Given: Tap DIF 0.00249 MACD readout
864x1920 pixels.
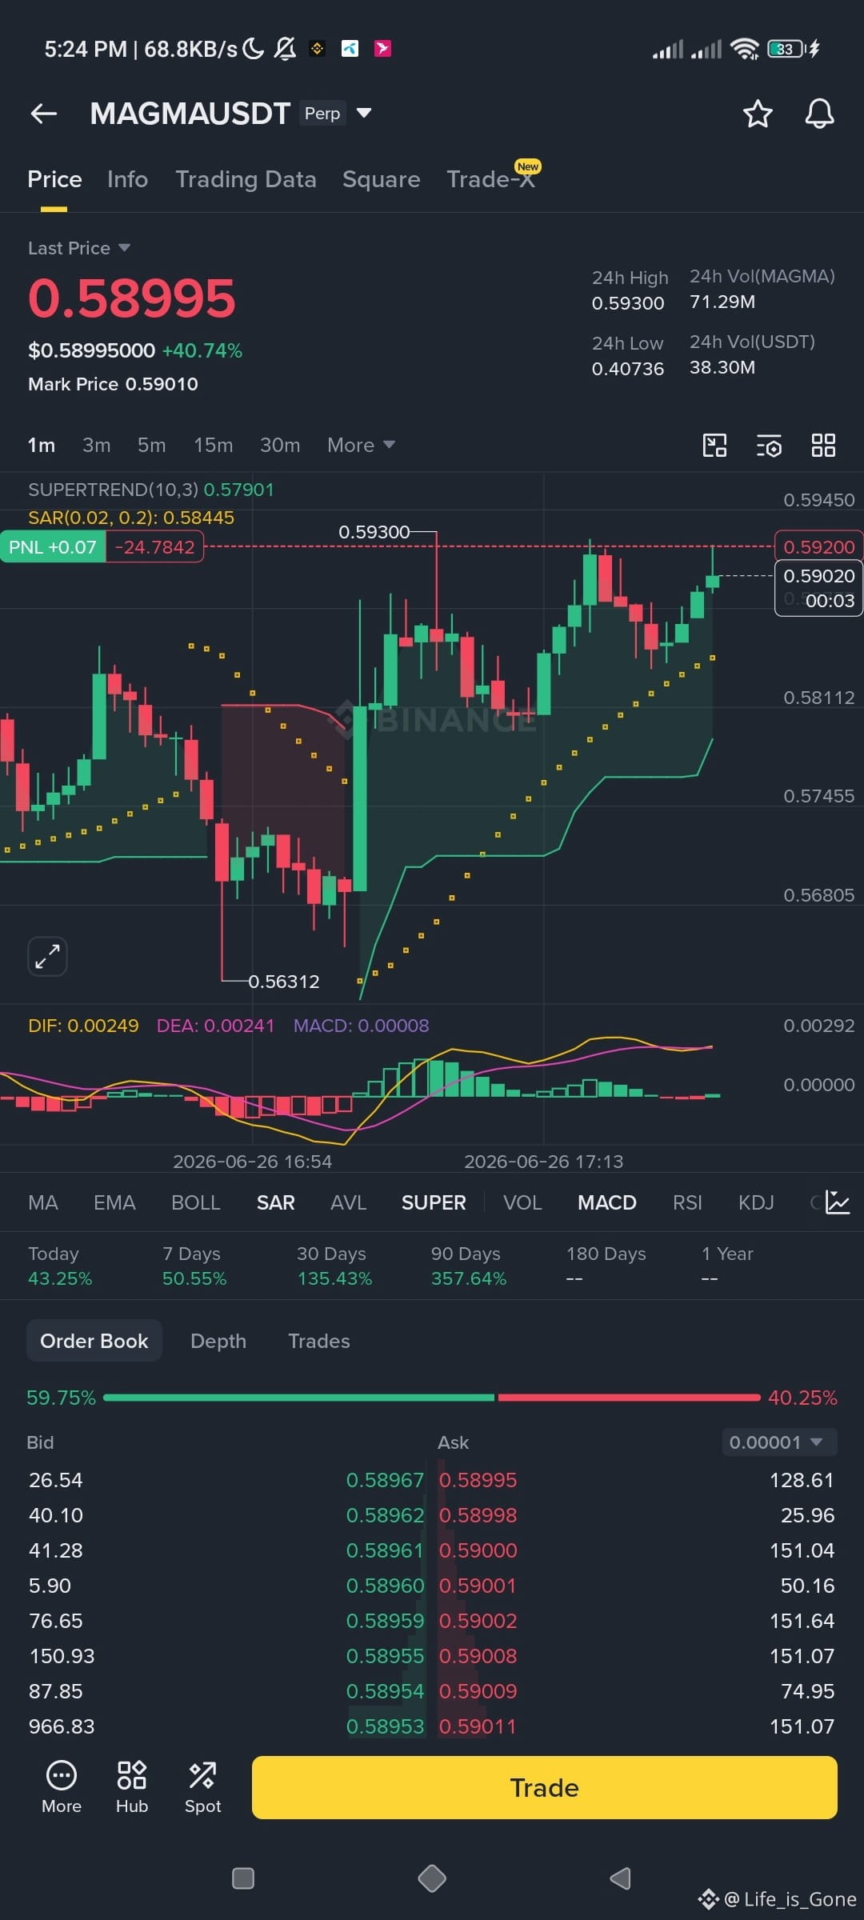Looking at the screenshot, I should pyautogui.click(x=83, y=1026).
